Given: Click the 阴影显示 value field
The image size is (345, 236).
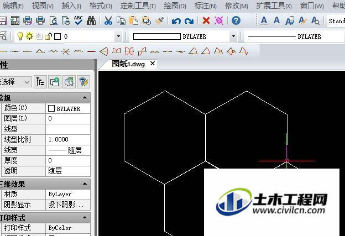Looking at the screenshot, I should tap(68, 205).
